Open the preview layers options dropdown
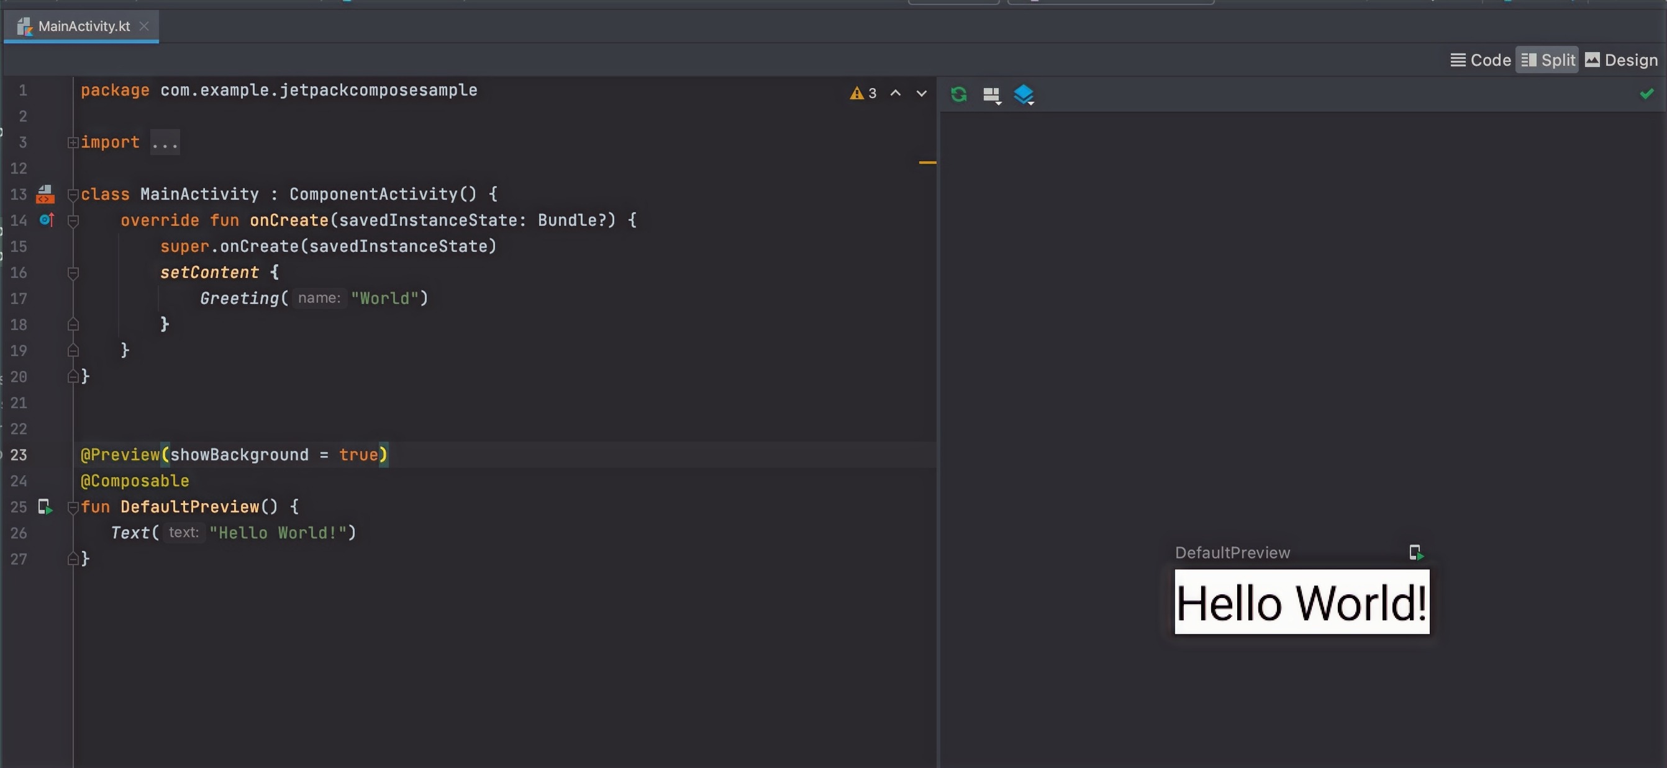Image resolution: width=1667 pixels, height=768 pixels. point(1024,95)
